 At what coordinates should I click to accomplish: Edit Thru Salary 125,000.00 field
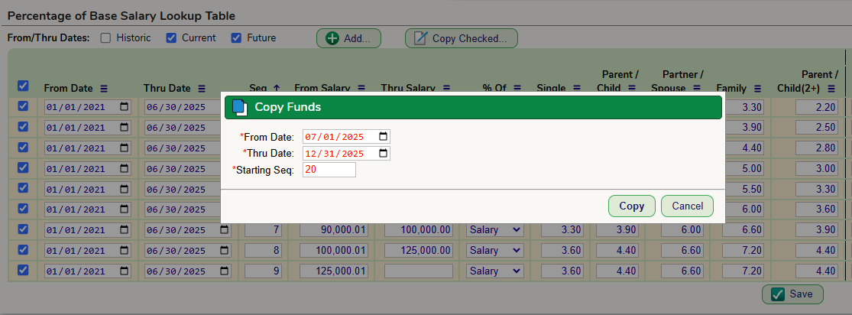click(x=419, y=251)
